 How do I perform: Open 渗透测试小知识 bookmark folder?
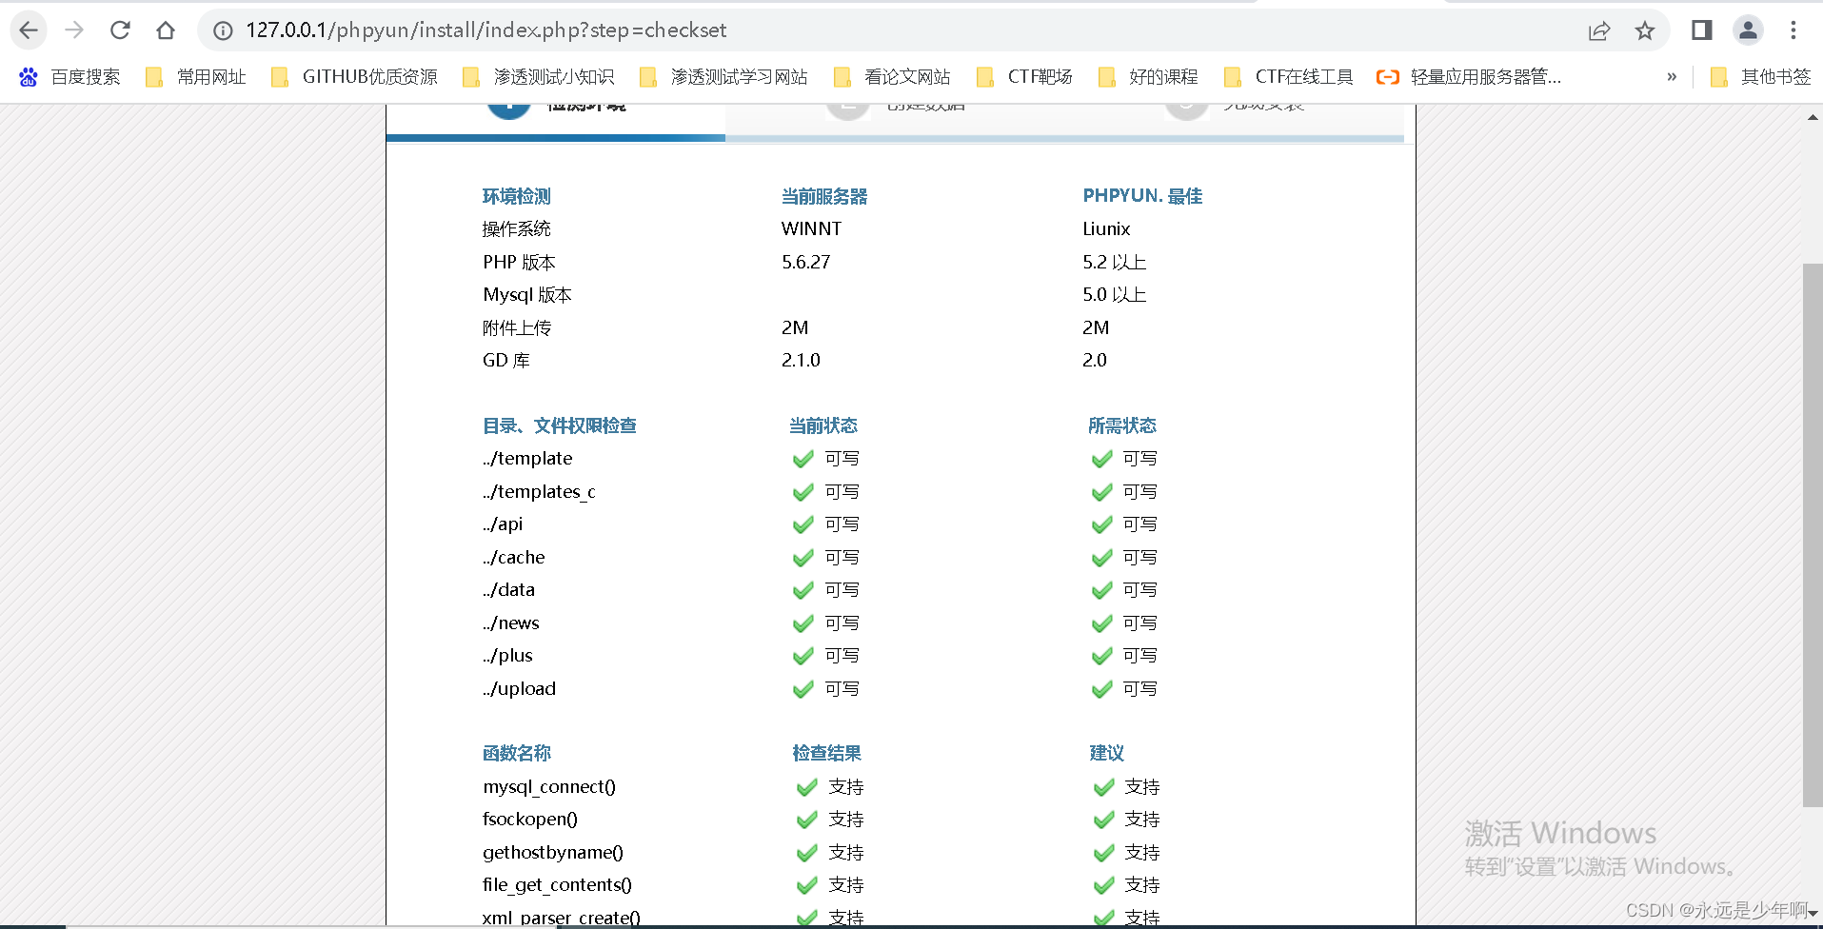point(539,77)
